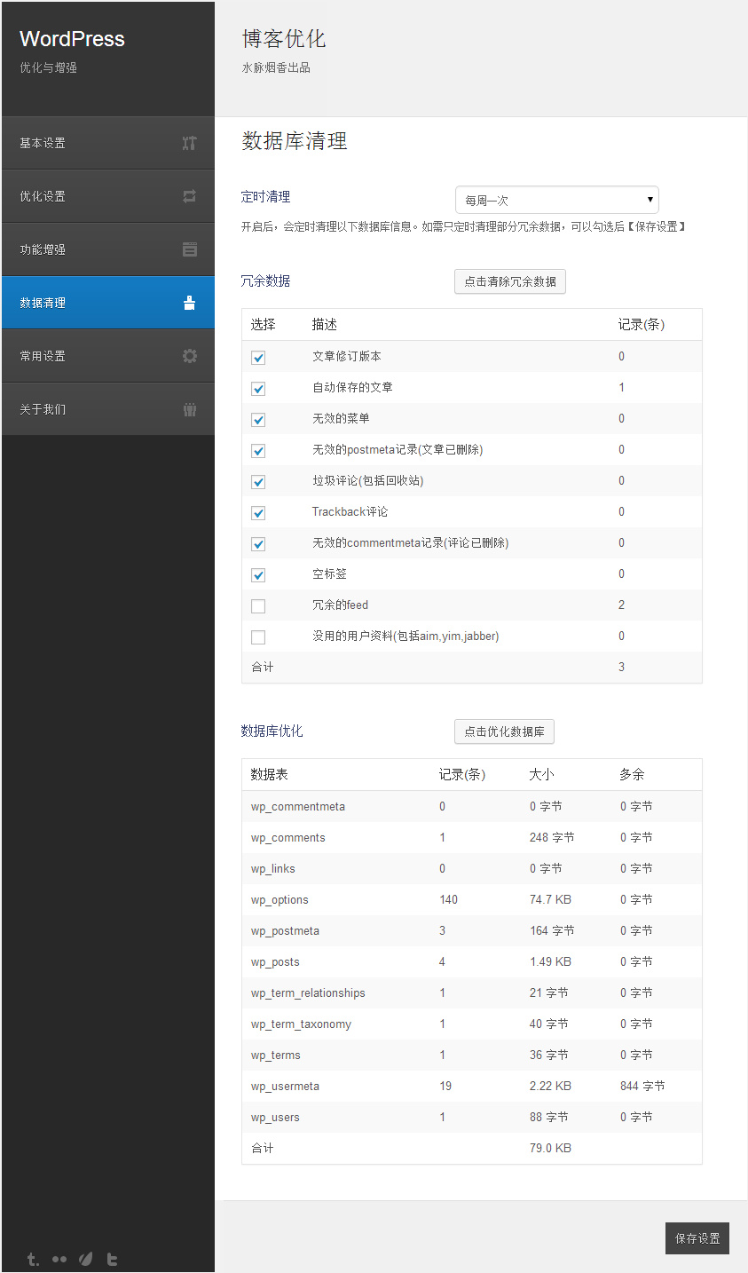Image resolution: width=748 pixels, height=1273 pixels.
Task: Go to the 常用设置 sidebar menu
Action: pyautogui.click(x=108, y=356)
